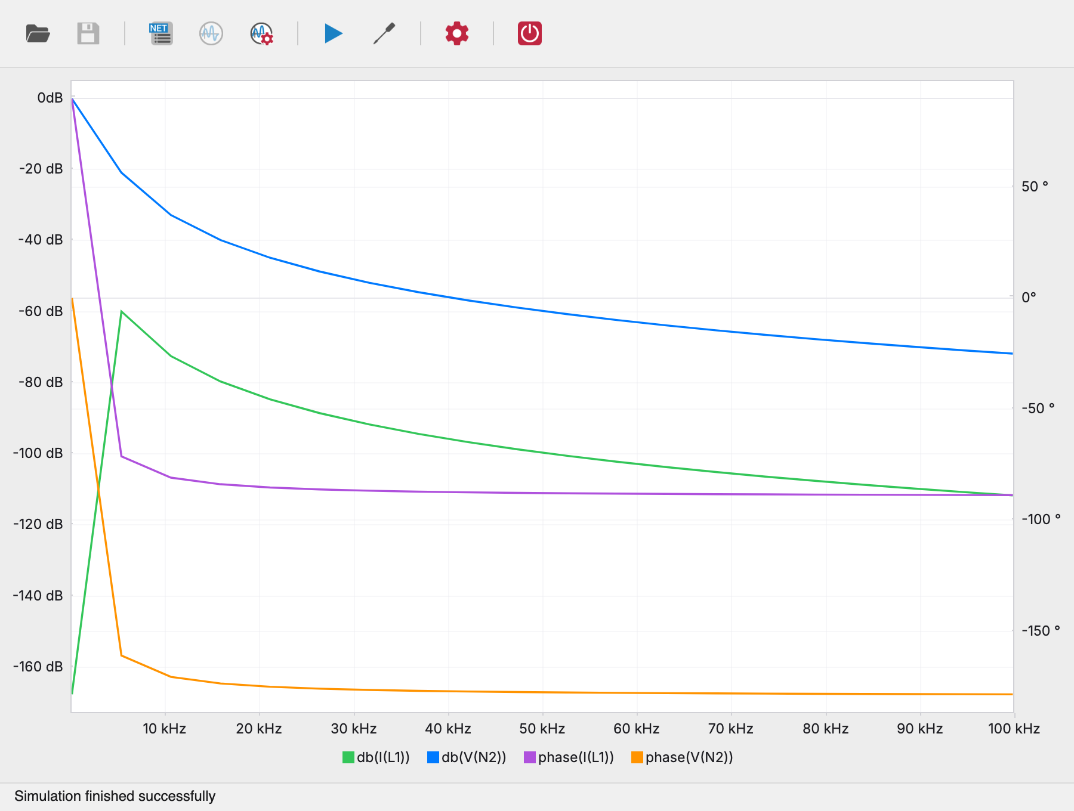Click the waveform plot icon

point(211,33)
